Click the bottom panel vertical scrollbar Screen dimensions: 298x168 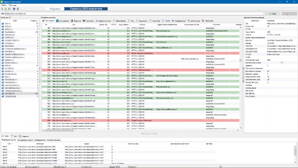click(x=295, y=151)
